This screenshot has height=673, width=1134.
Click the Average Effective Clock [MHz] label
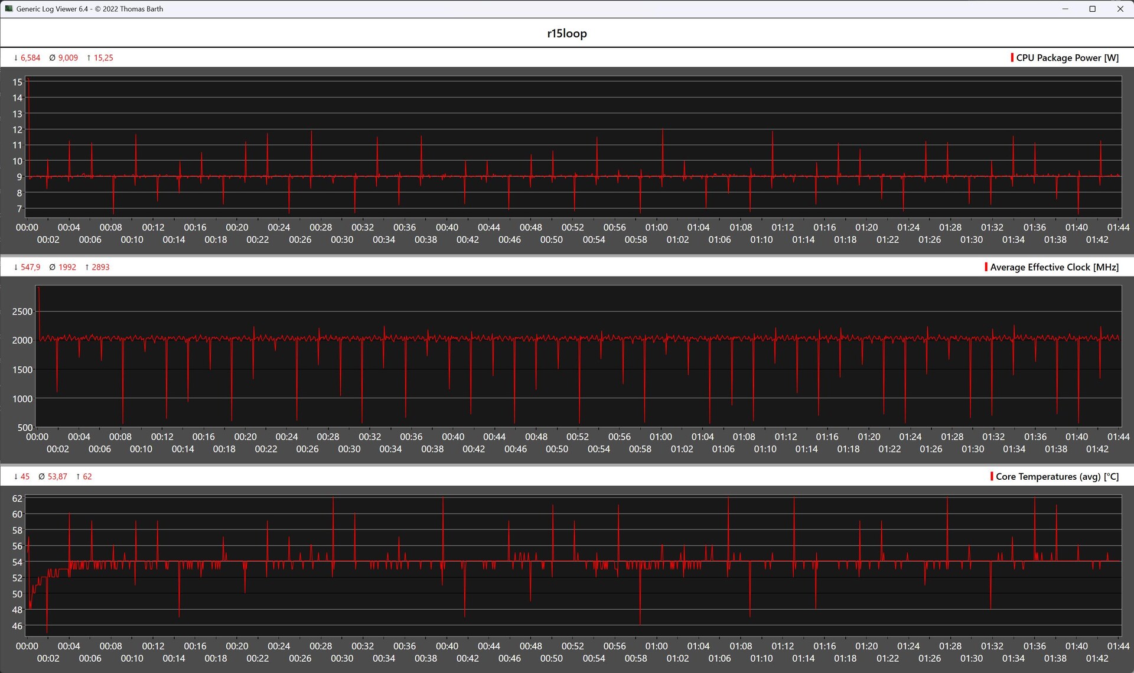(x=1054, y=267)
